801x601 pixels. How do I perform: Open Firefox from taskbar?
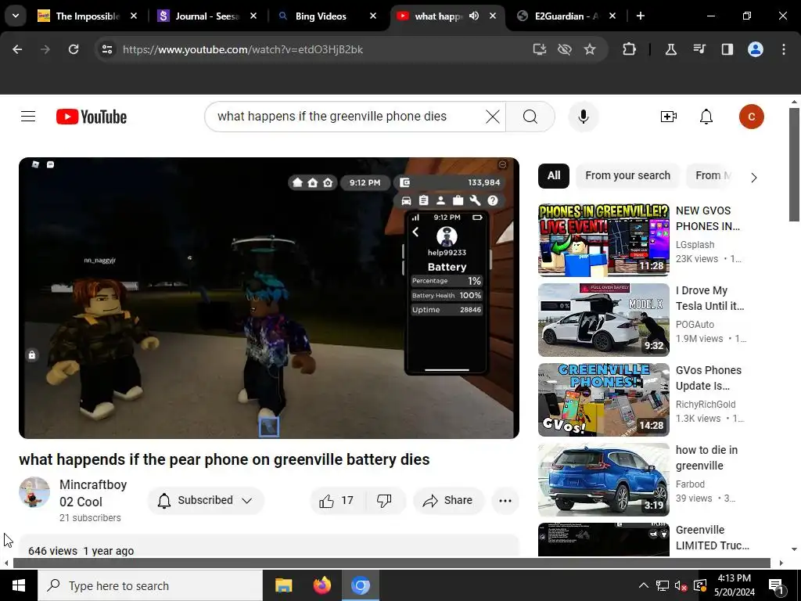point(321,585)
